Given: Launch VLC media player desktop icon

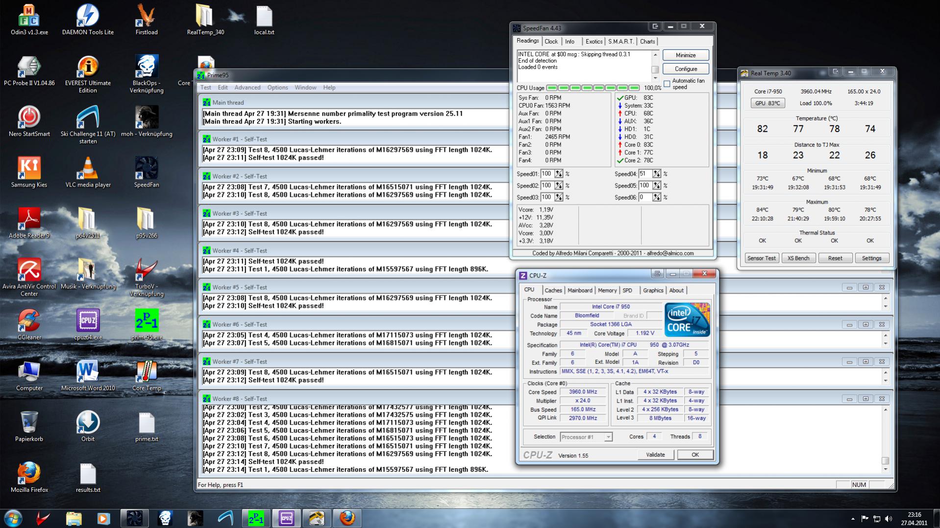Looking at the screenshot, I should (88, 172).
